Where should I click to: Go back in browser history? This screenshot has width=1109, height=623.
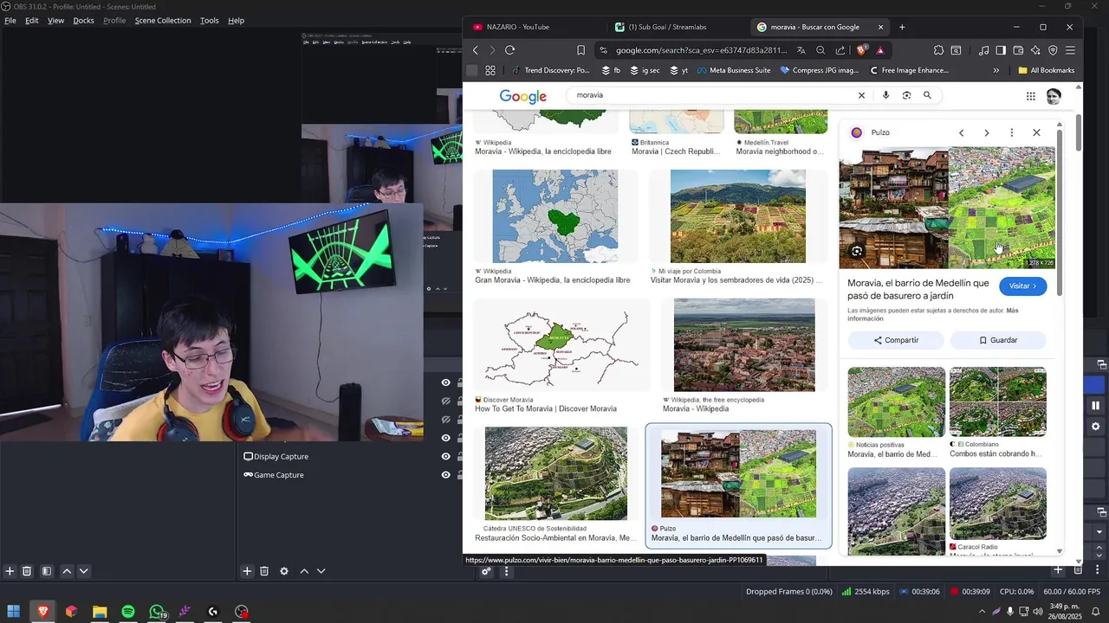(x=475, y=50)
